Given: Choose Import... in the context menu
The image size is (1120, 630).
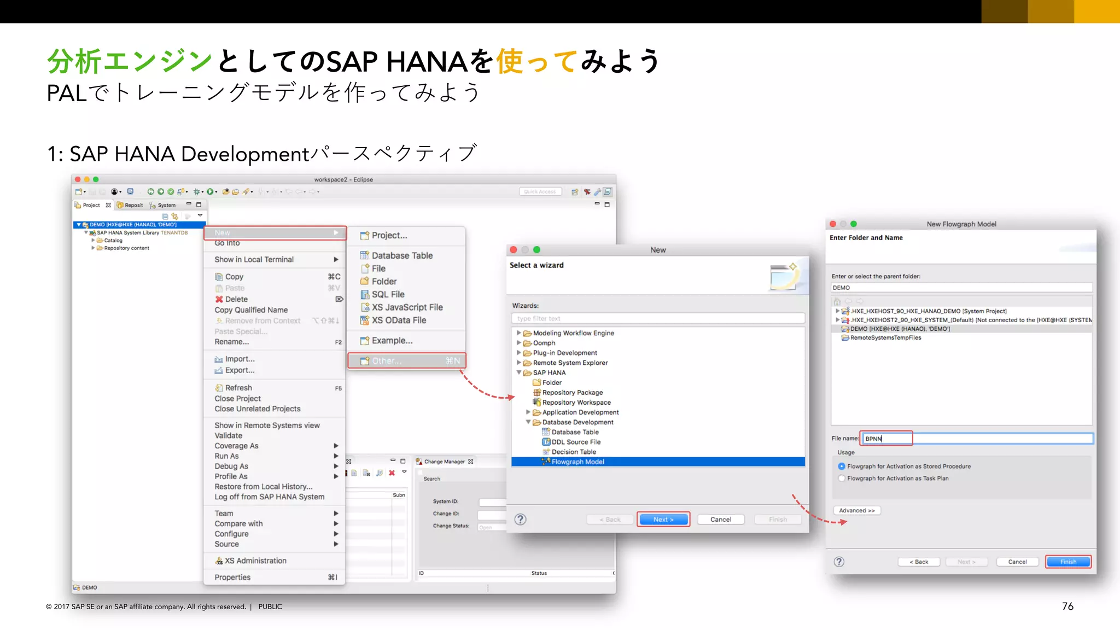Looking at the screenshot, I should pyautogui.click(x=275, y=359).
